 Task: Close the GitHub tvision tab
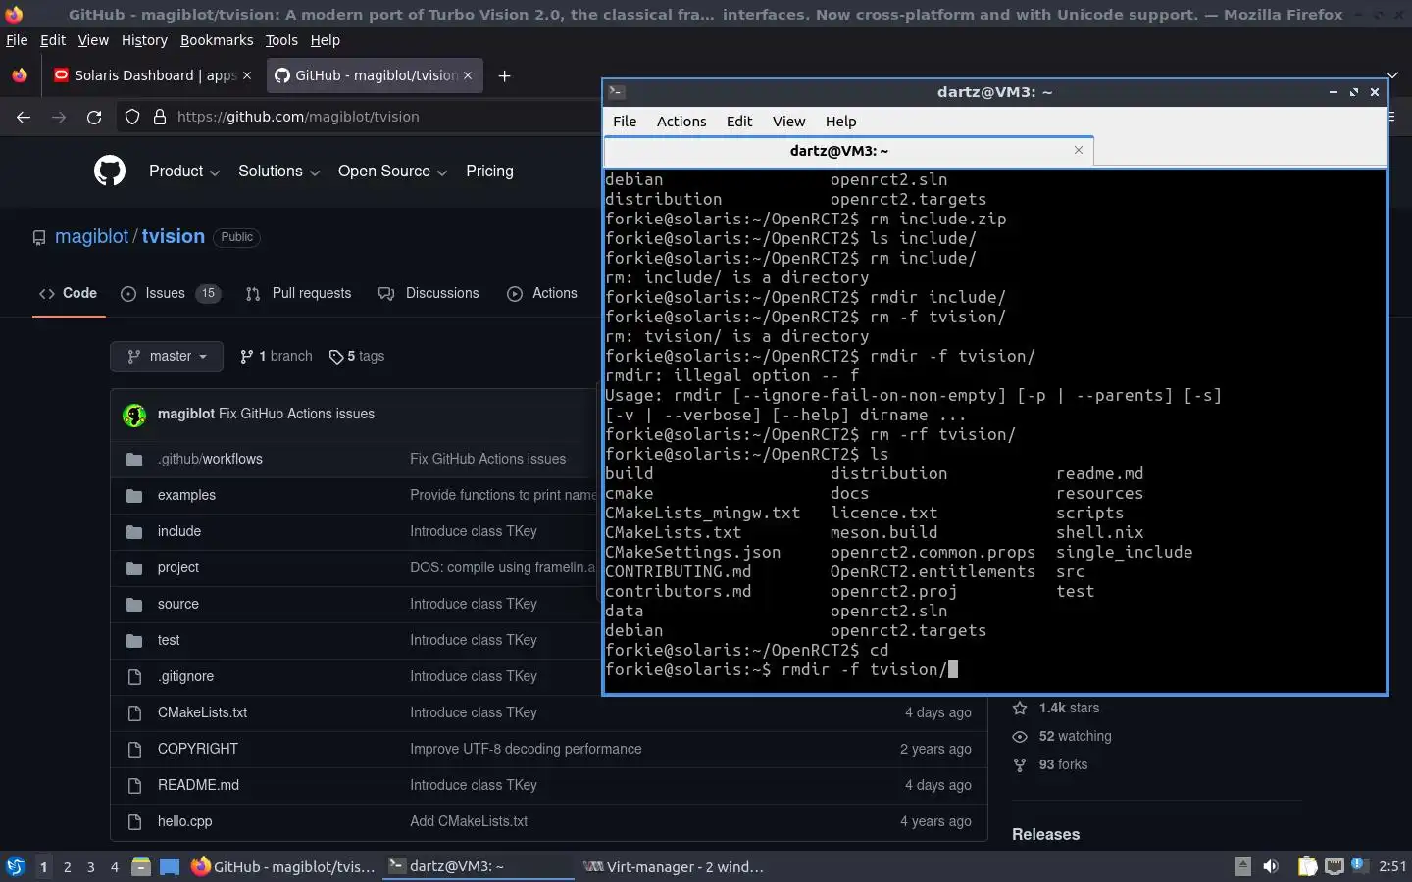click(468, 75)
